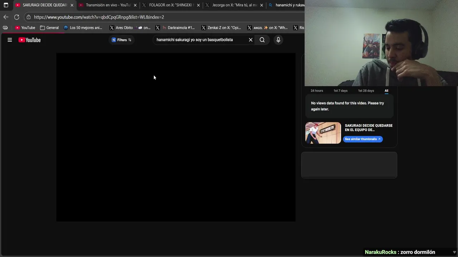Reload the page with the refresh icon
Viewport: 458px width, 257px height.
[16, 17]
